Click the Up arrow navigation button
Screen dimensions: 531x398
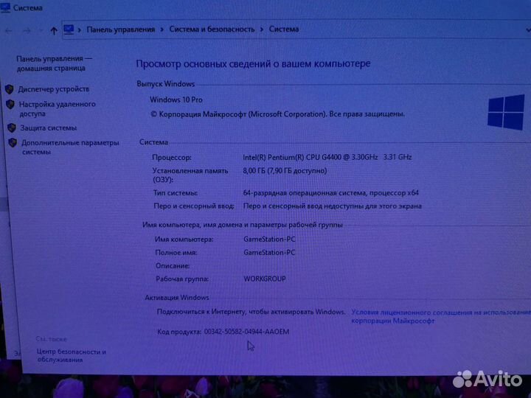tap(54, 31)
